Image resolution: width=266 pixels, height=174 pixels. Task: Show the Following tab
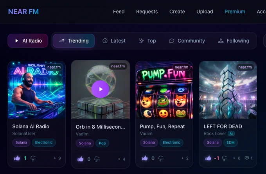[x=234, y=41]
